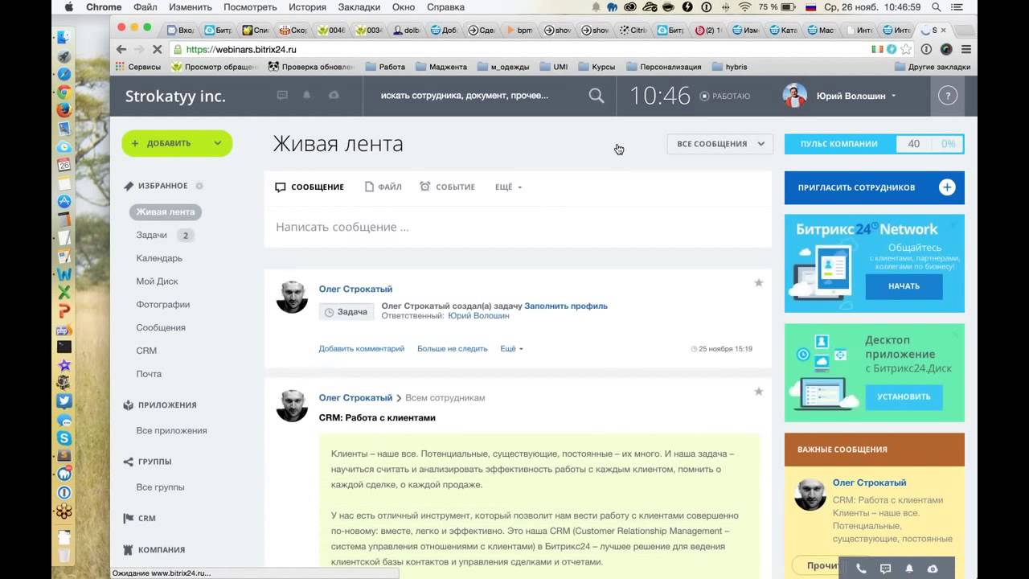Collapse ПРИЛОЖЕНИЯ sidebar section
Image resolution: width=1029 pixels, height=579 pixels.
click(159, 405)
